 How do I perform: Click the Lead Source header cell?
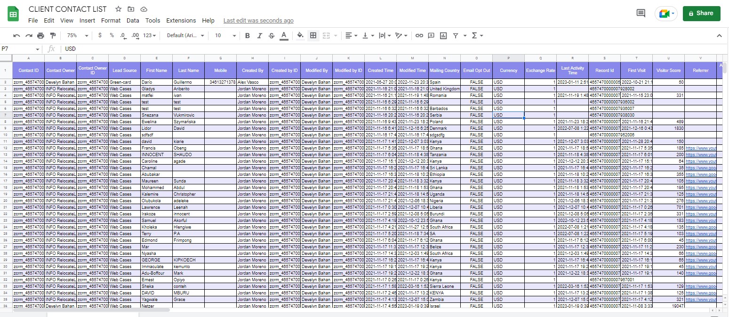tap(124, 70)
